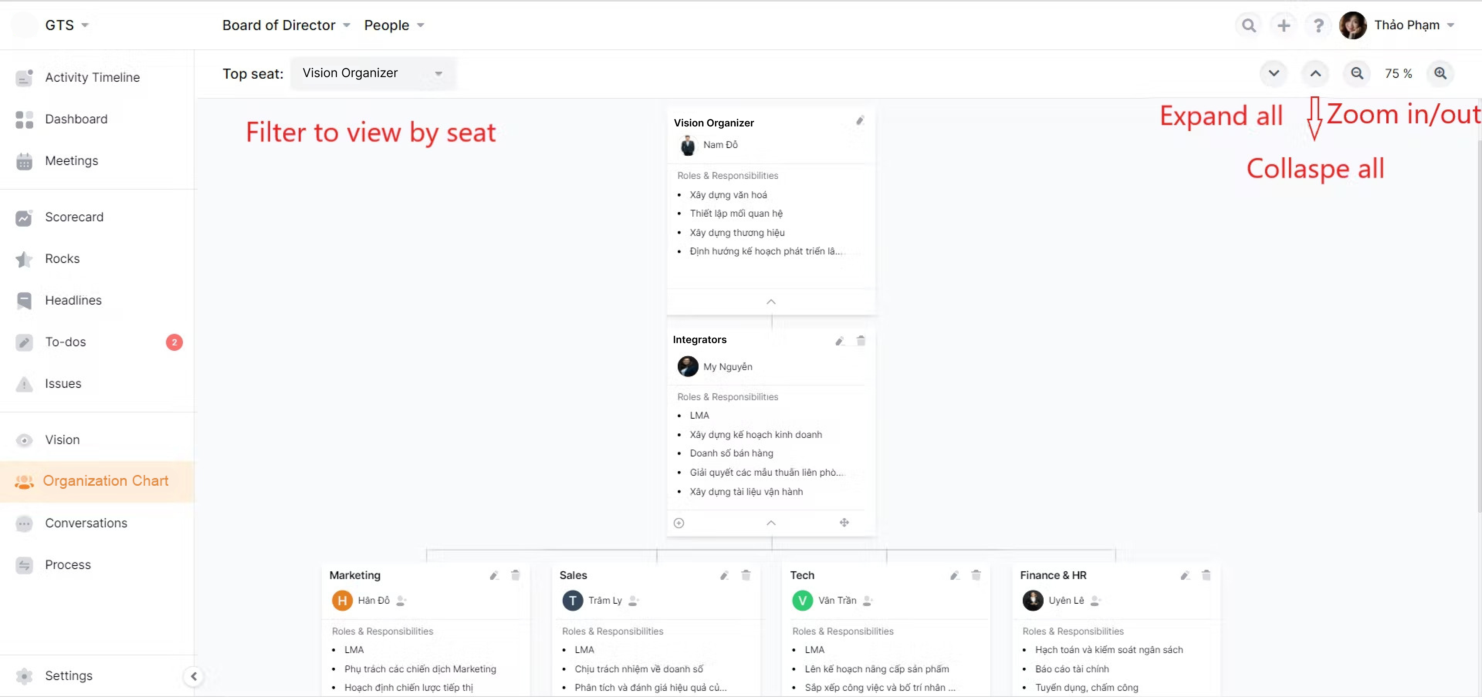Click add seat plus icon under Integrators

coord(679,523)
